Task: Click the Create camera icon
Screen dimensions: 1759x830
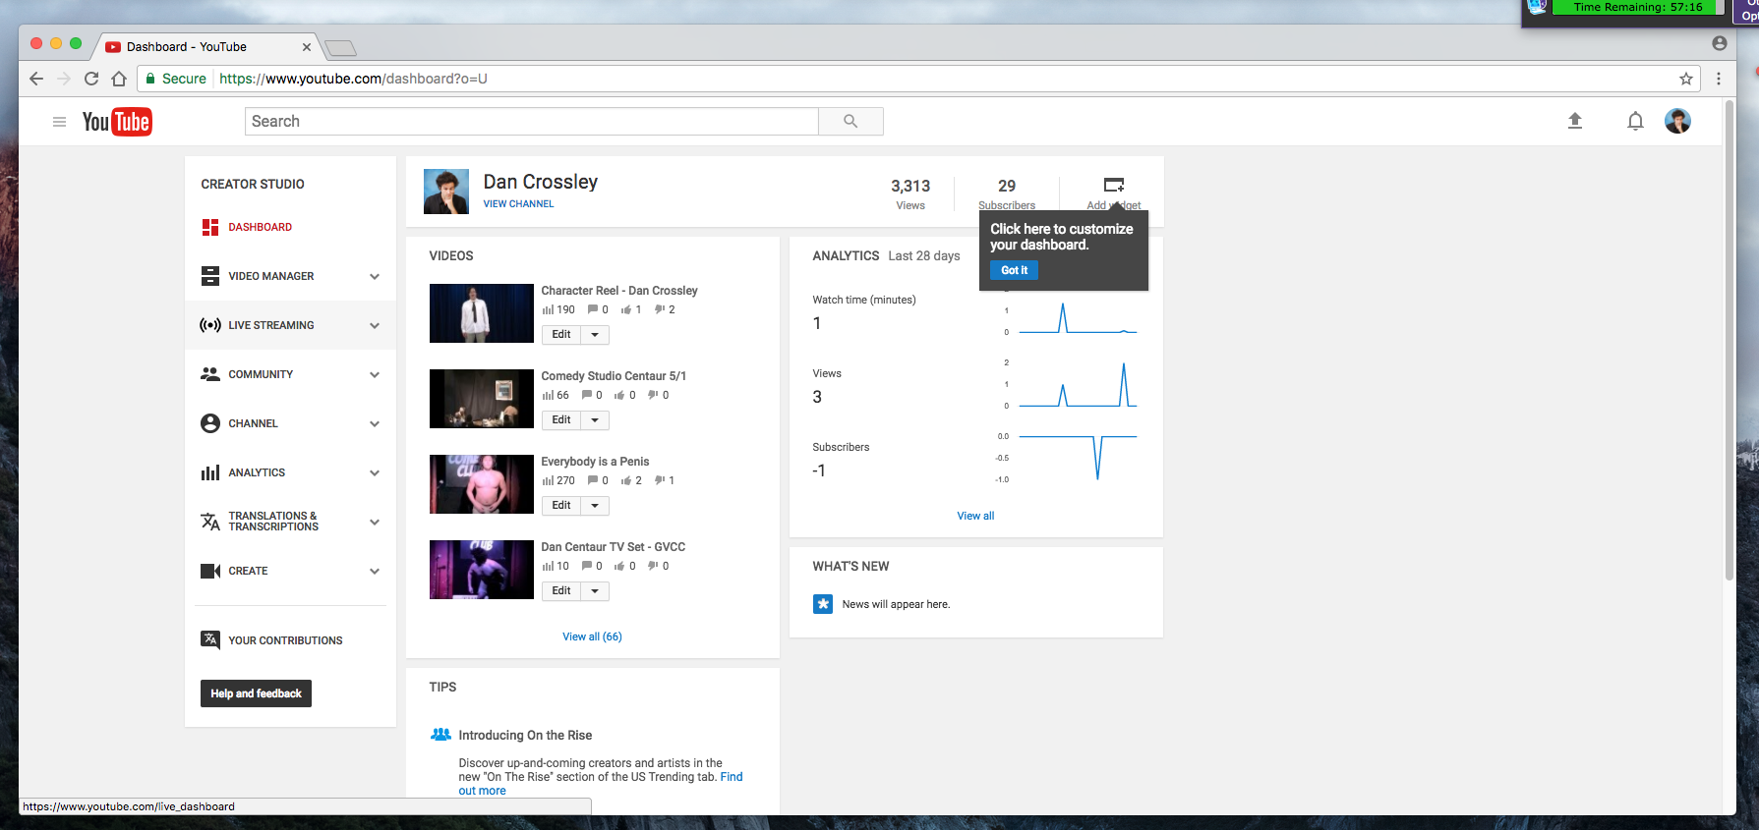Action: click(x=210, y=571)
